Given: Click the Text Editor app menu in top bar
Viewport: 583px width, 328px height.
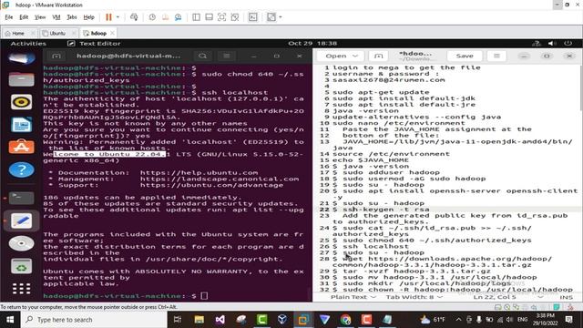Looking at the screenshot, I should [94, 44].
